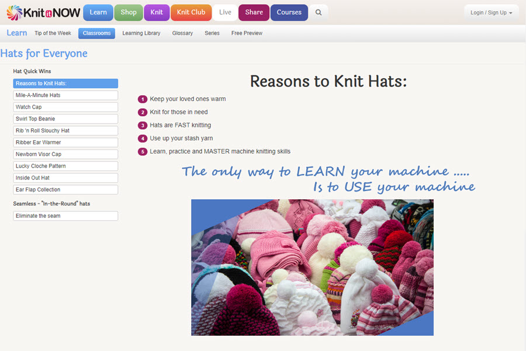Click the number 4 bullet badge
Viewport: 526px width, 351px height.
tap(143, 138)
